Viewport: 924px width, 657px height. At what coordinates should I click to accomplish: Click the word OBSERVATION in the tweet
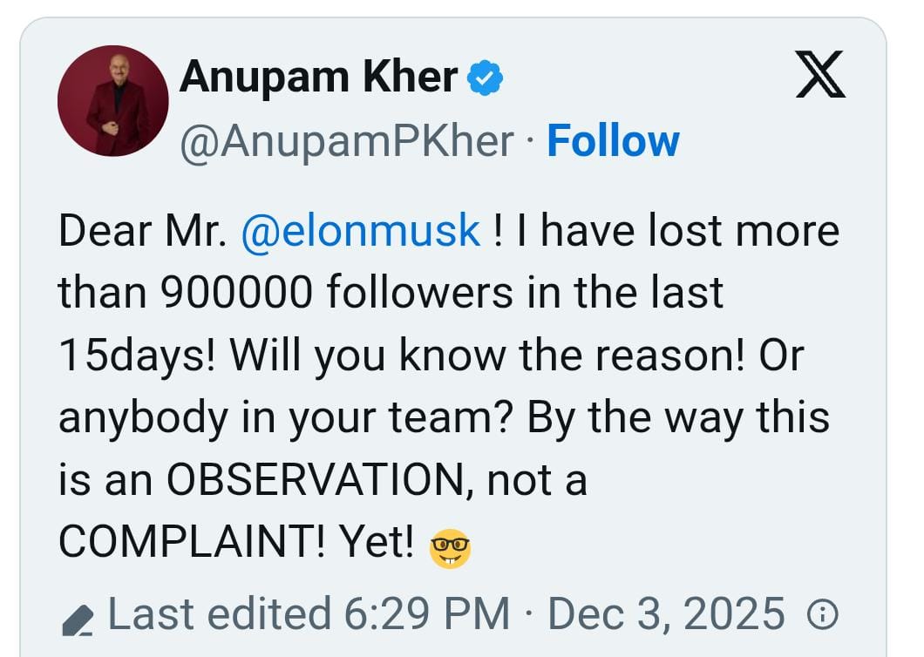316,480
